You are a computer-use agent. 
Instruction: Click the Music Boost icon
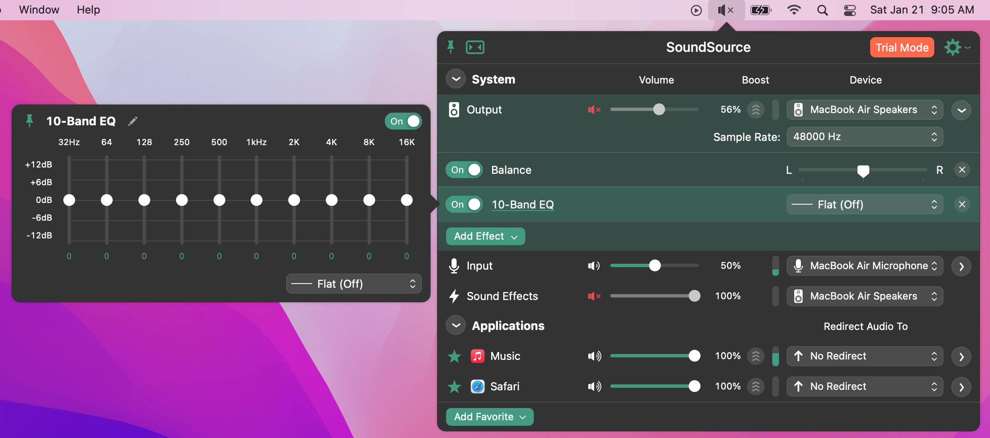pyautogui.click(x=756, y=356)
